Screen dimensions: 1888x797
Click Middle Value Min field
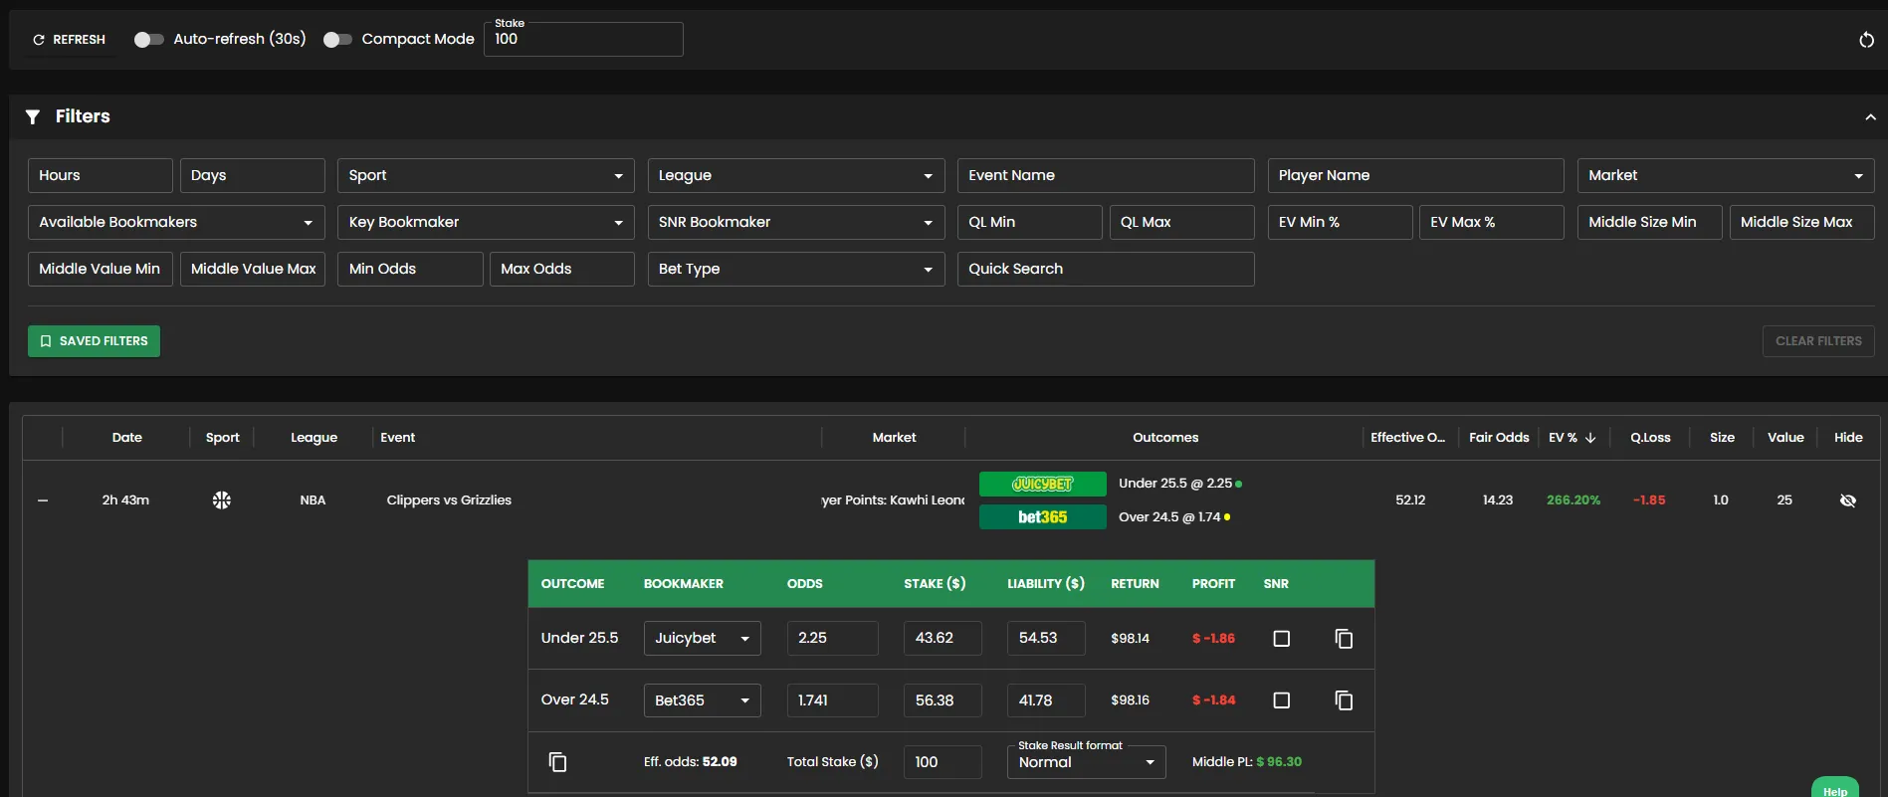[x=101, y=269]
